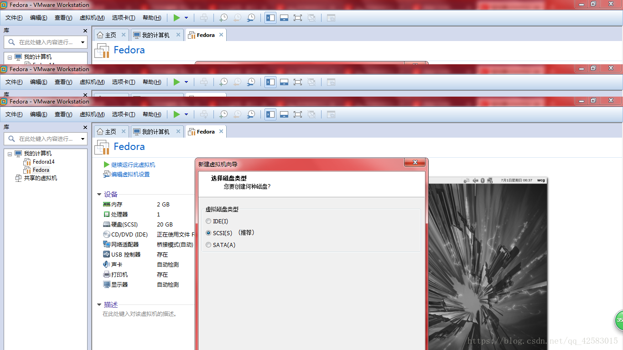
Task: Focus library search field in top window
Action: tap(46, 42)
